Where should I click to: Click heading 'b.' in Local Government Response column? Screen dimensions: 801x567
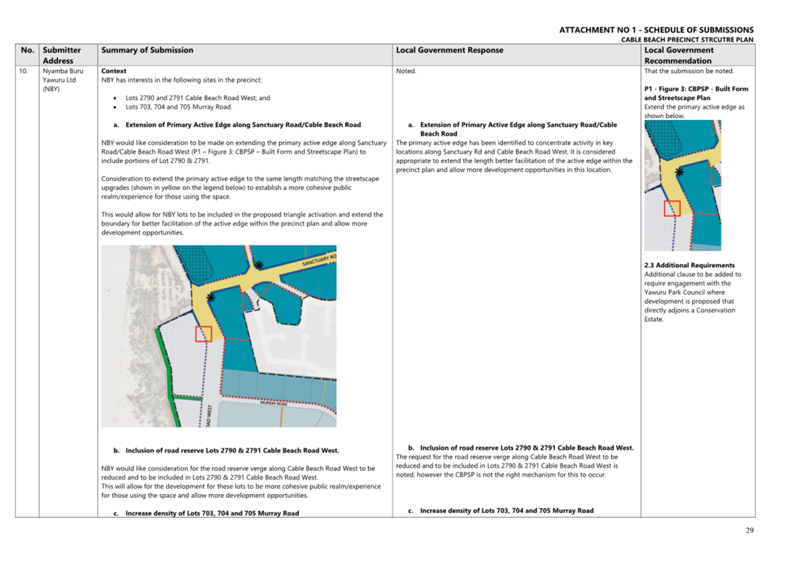coord(521,448)
